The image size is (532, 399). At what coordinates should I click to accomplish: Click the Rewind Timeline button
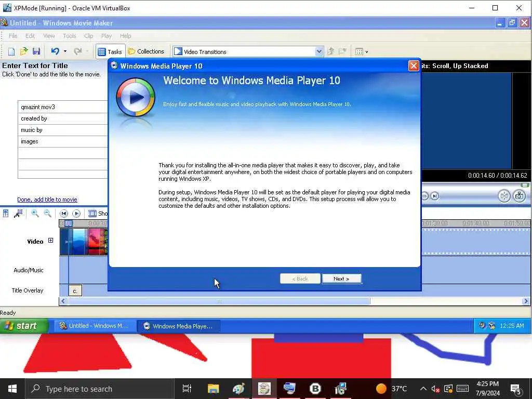click(64, 214)
